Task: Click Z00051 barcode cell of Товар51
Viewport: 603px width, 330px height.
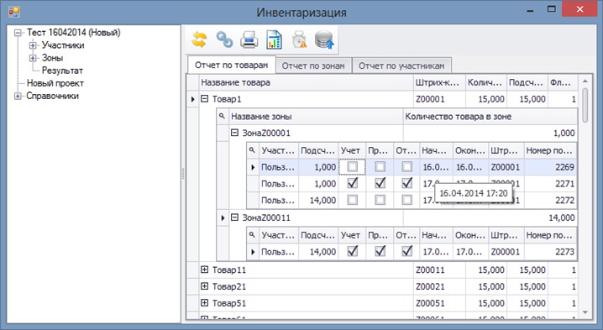Action: pos(439,303)
